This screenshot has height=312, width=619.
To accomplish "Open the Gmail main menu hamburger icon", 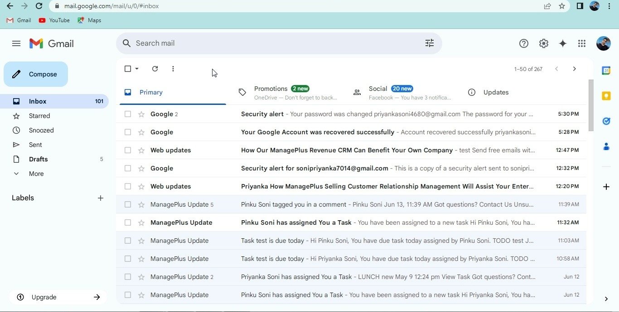I will click(16, 43).
